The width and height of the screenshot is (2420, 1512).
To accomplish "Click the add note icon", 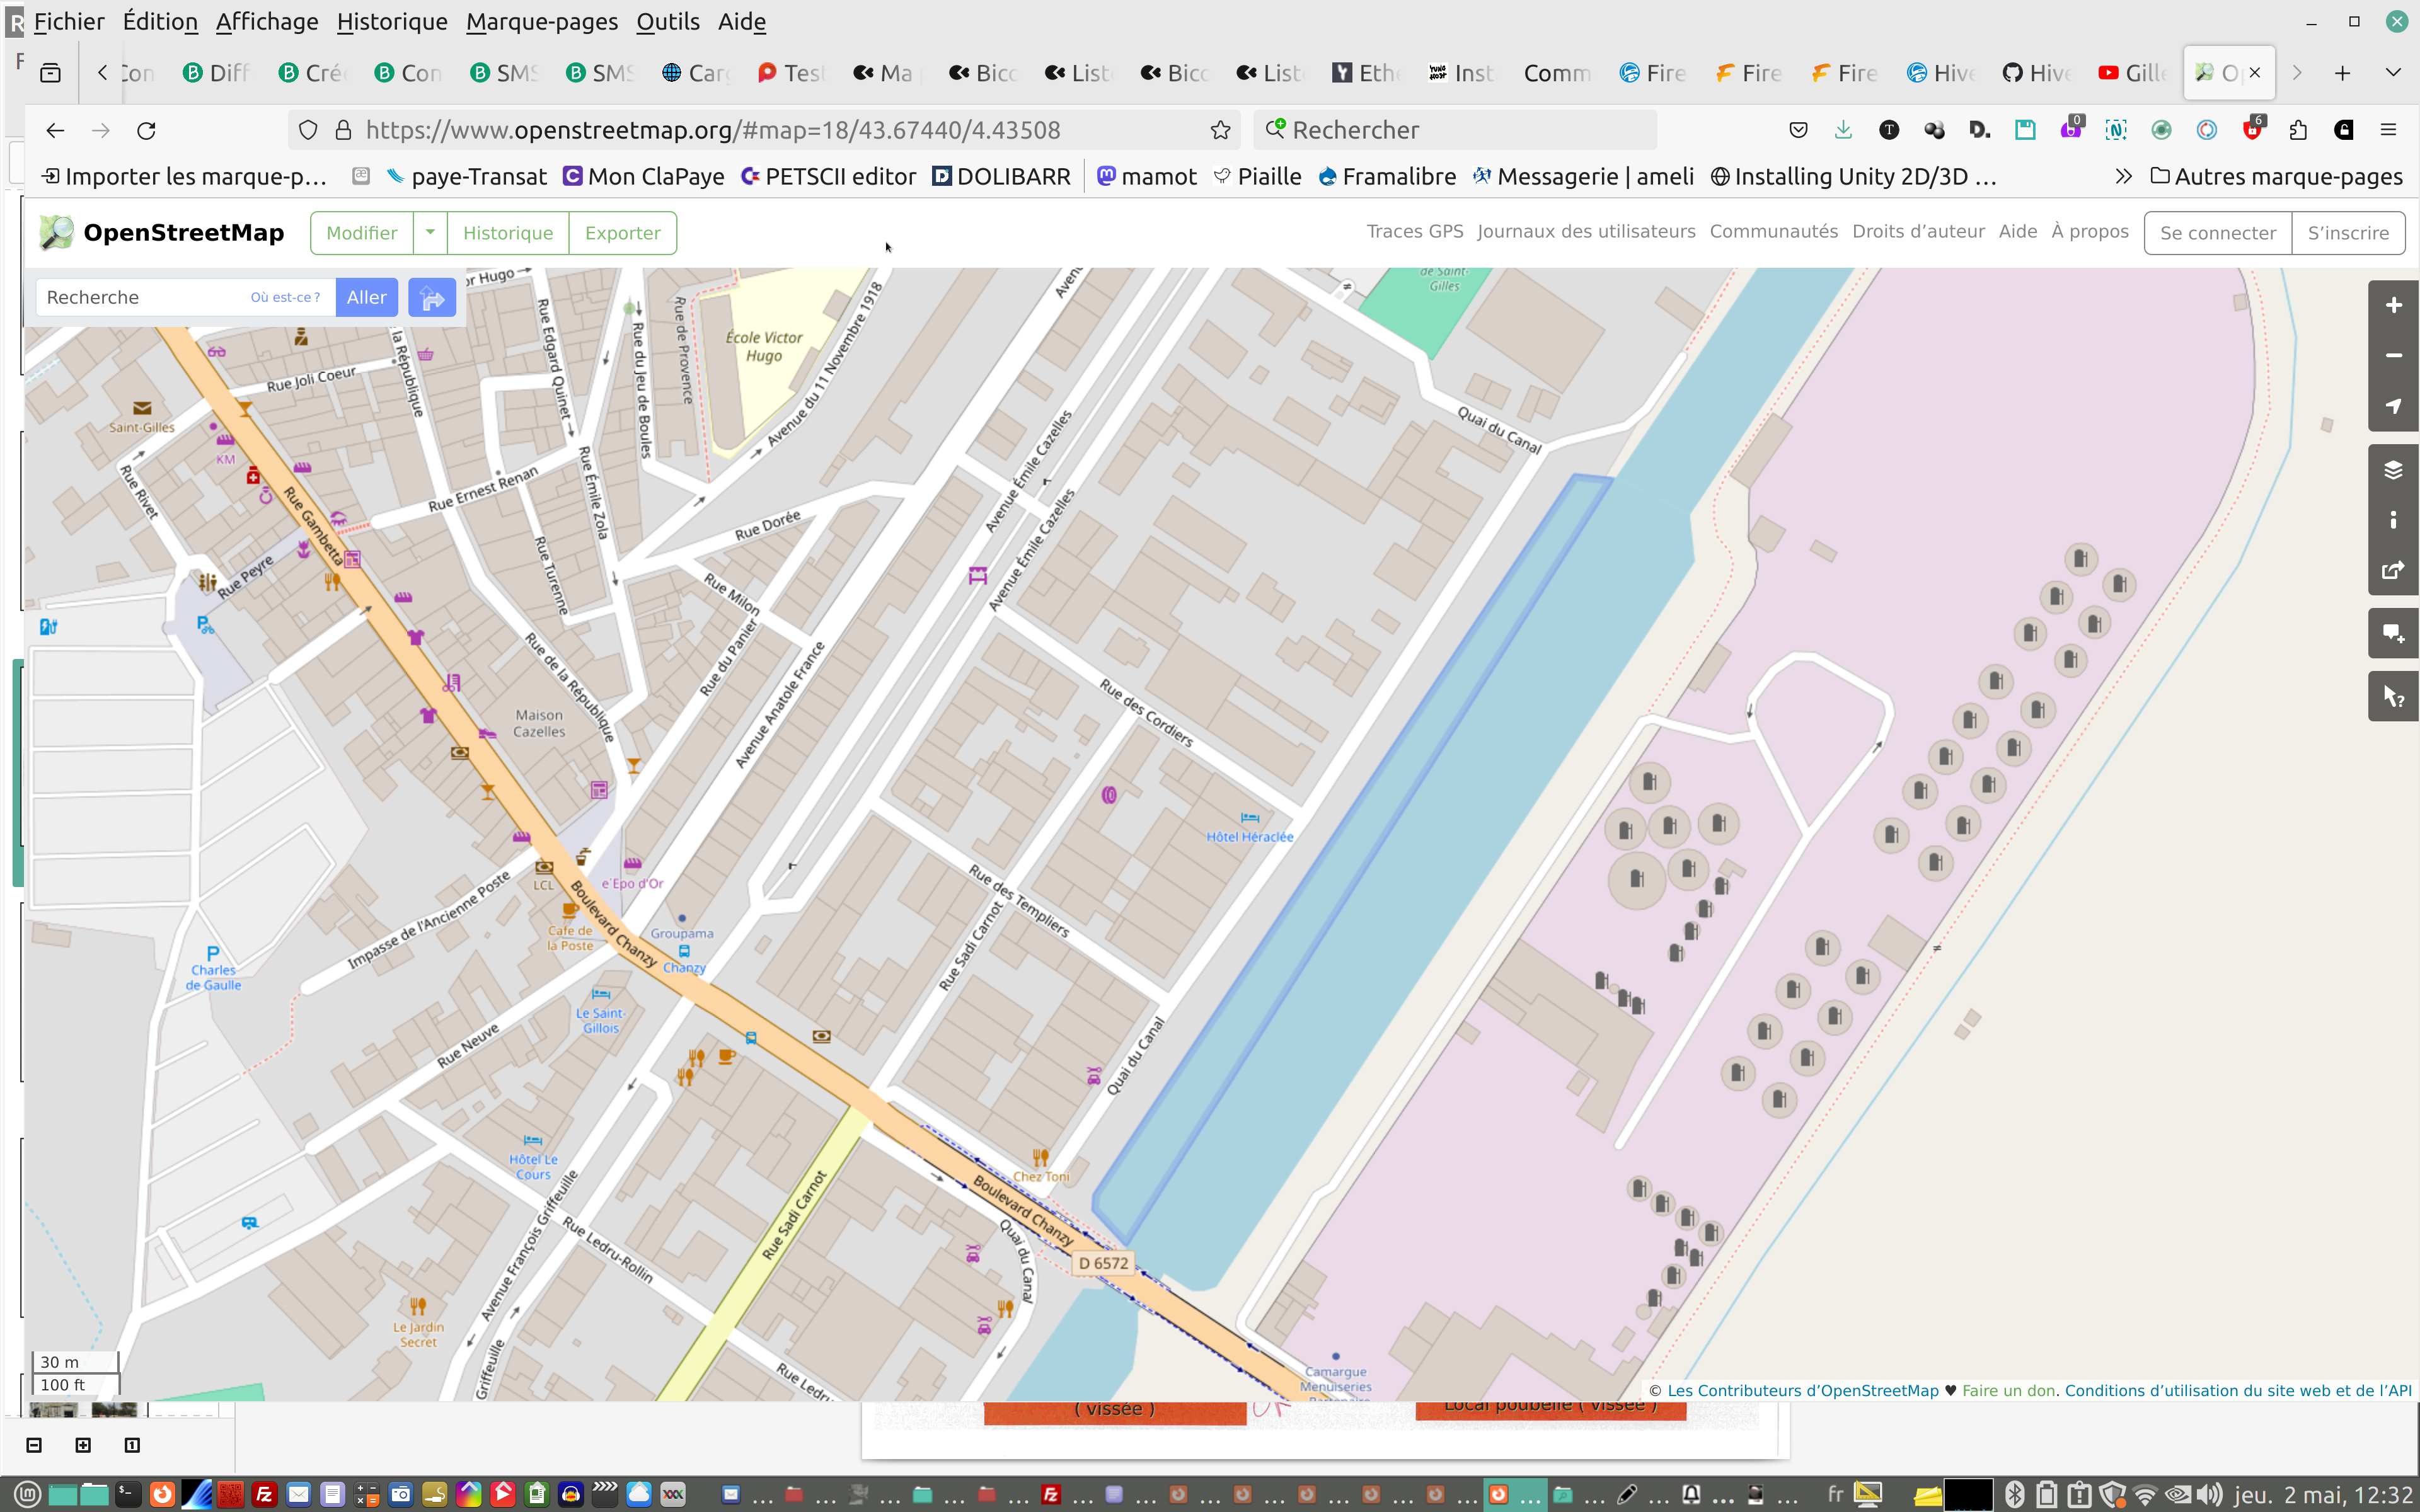I will [2393, 633].
